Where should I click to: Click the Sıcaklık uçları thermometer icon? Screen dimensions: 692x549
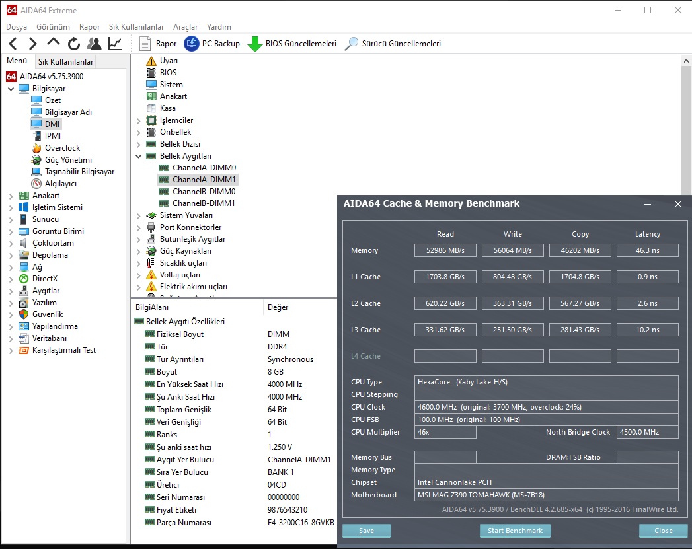click(x=151, y=263)
